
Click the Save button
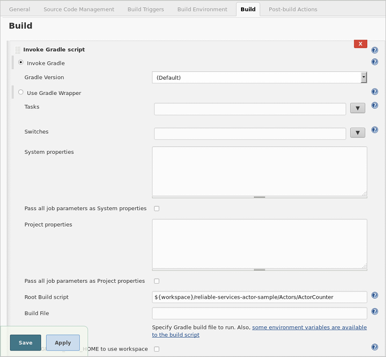point(25,343)
